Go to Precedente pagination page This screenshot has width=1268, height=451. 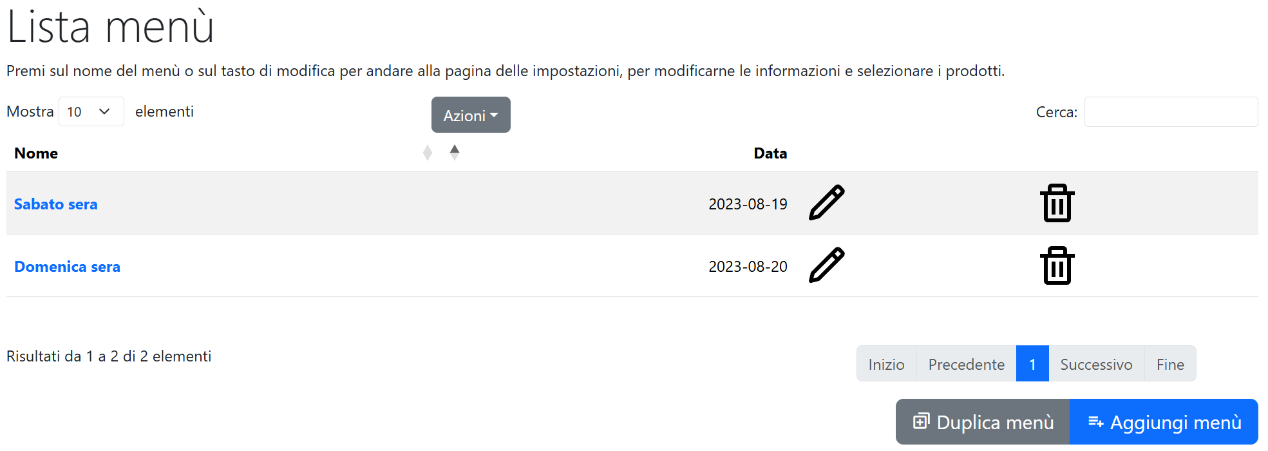click(x=966, y=364)
